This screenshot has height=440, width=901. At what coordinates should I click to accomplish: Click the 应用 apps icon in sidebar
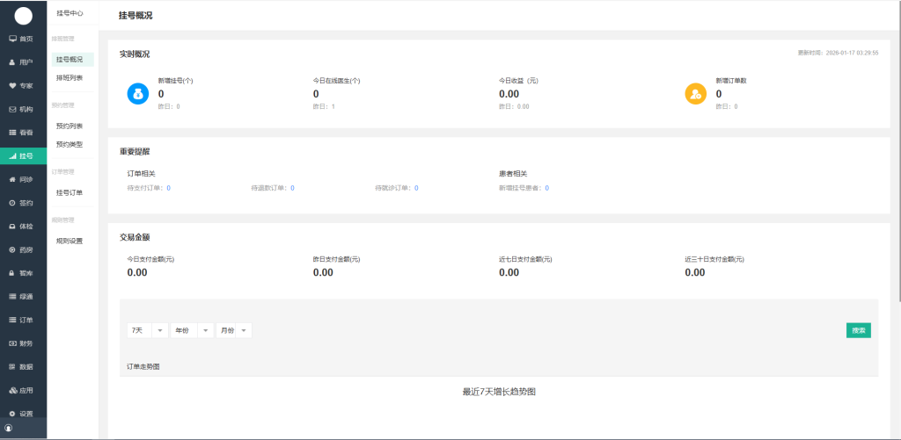click(x=13, y=390)
